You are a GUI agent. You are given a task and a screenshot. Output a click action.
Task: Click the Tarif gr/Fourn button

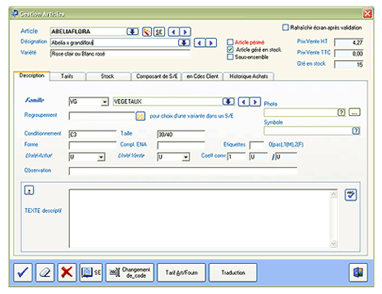click(181, 272)
